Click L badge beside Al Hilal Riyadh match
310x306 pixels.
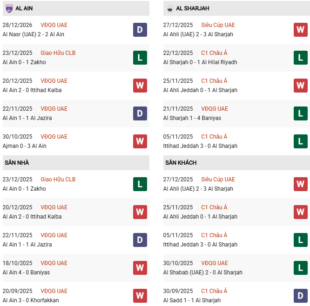(x=301, y=58)
